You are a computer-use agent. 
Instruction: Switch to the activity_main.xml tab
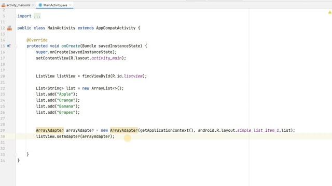18,5
